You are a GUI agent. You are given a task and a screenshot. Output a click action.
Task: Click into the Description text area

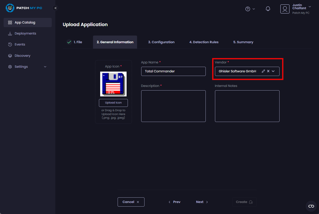[173, 106]
